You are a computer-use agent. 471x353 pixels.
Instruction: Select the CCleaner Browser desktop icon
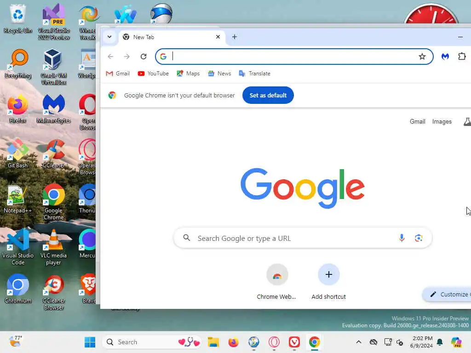tap(53, 292)
